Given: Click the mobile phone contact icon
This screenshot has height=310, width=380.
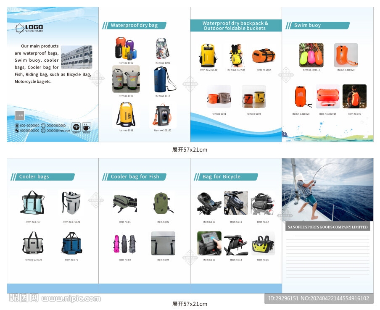Looking at the screenshot, I should (x=43, y=126).
